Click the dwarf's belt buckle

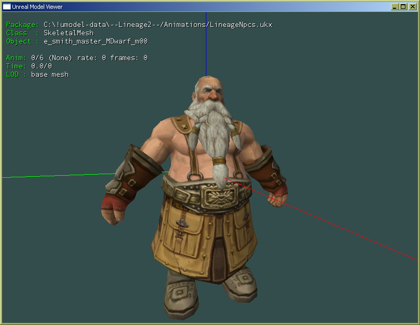pyautogui.click(x=220, y=197)
